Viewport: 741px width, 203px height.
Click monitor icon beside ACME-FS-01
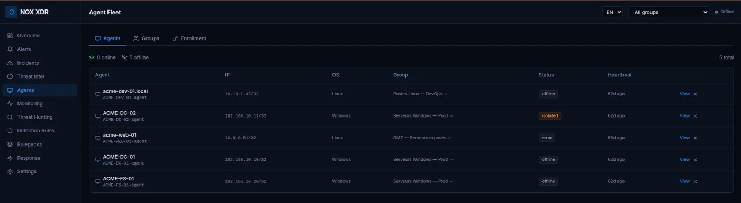(x=97, y=182)
